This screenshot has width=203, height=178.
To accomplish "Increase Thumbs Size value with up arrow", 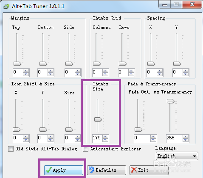I will click(x=105, y=136).
